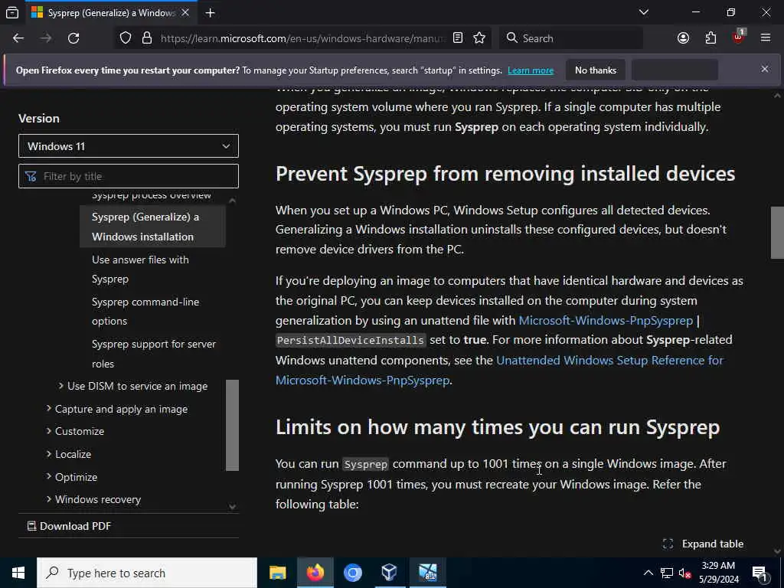Open Sysprep command-line options page
Screen dimensions: 784x588
coord(145,311)
